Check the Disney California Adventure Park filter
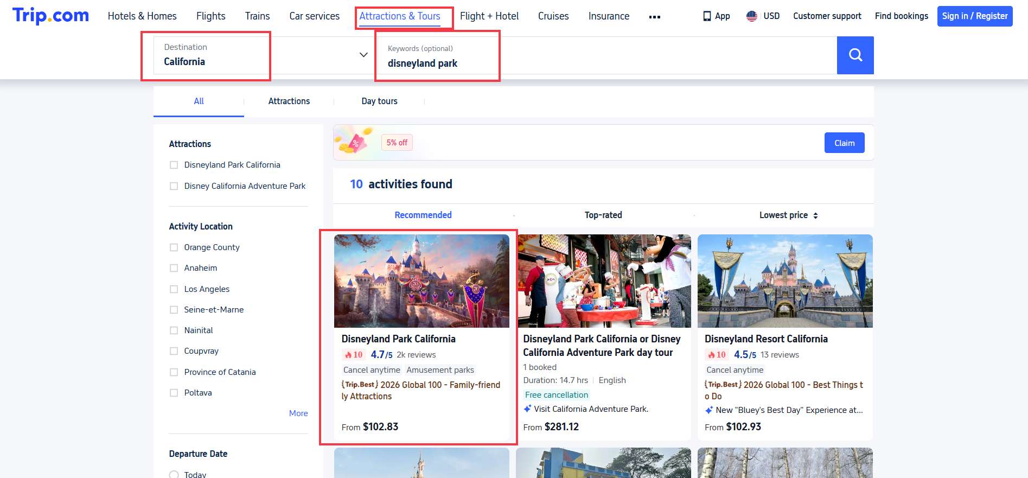 point(174,186)
